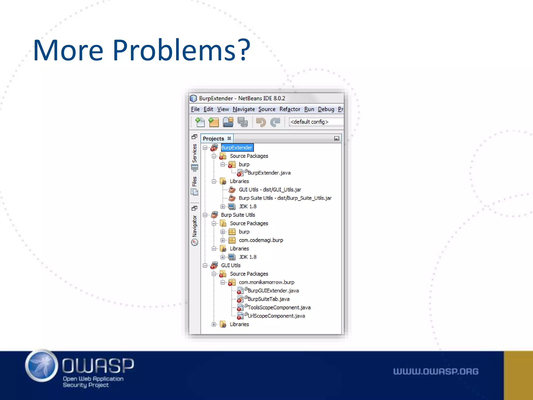Select the Burp Suite Utils project
Screen dimensions: 533x400
238,215
